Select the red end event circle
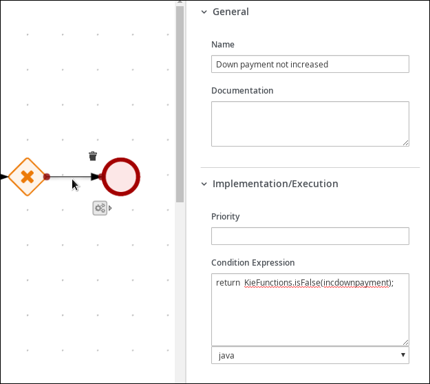The height and width of the screenshot is (384, 430). pos(121,177)
